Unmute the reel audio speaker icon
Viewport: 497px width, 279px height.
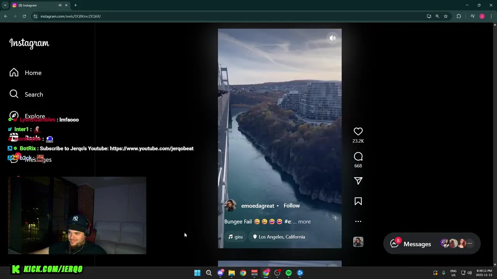[x=332, y=38]
